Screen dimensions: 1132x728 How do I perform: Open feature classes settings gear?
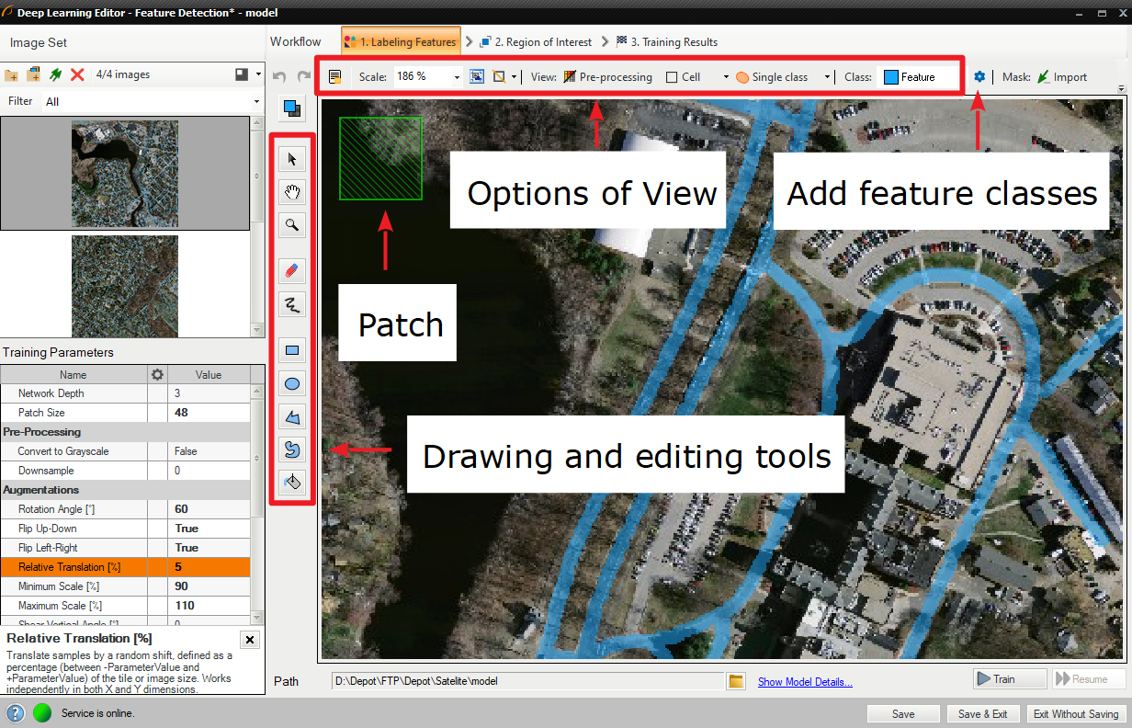click(x=979, y=77)
